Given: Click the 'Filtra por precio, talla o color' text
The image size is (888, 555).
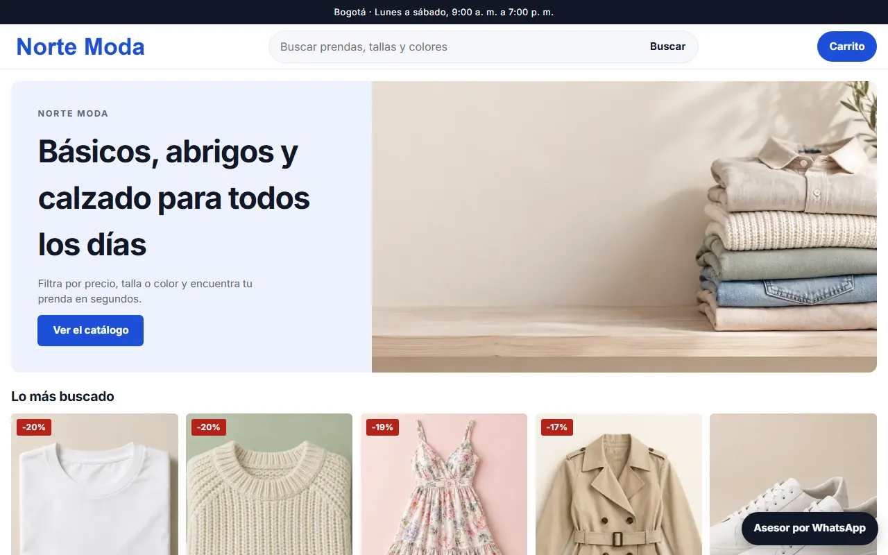Looking at the screenshot, I should 145,291.
